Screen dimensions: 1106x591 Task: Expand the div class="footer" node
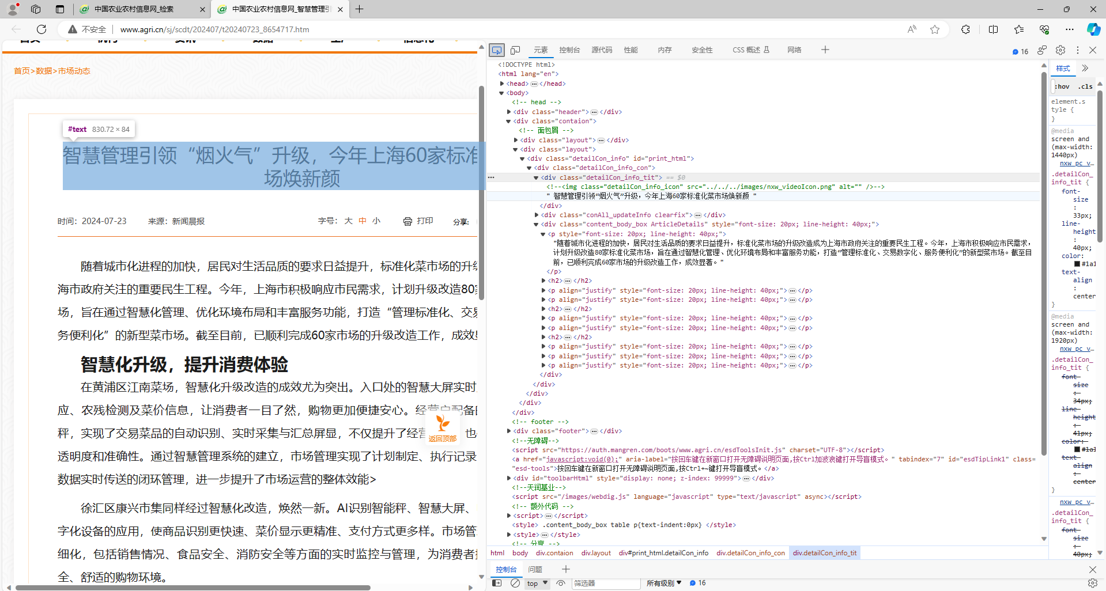(509, 431)
